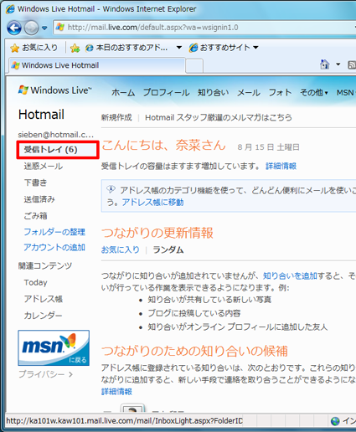The height and width of the screenshot is (432, 356).
Task: Click the こんにちは、奈菜さん greeting heading
Action: (163, 145)
